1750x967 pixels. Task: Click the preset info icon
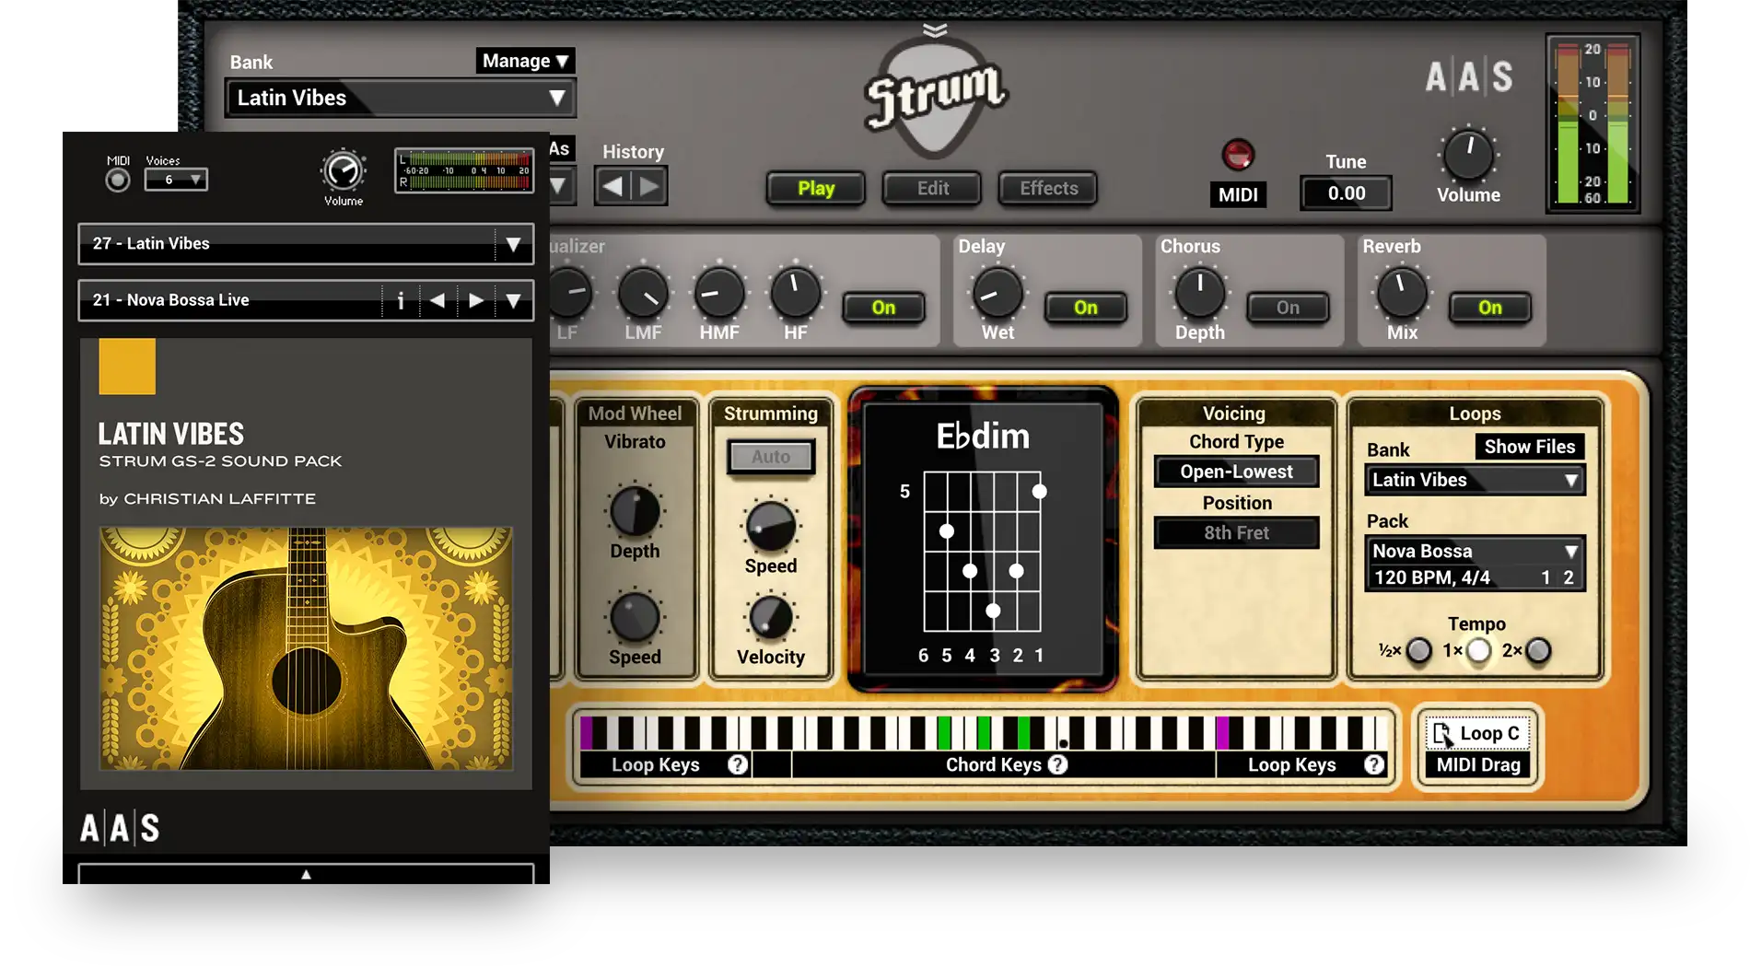401,300
